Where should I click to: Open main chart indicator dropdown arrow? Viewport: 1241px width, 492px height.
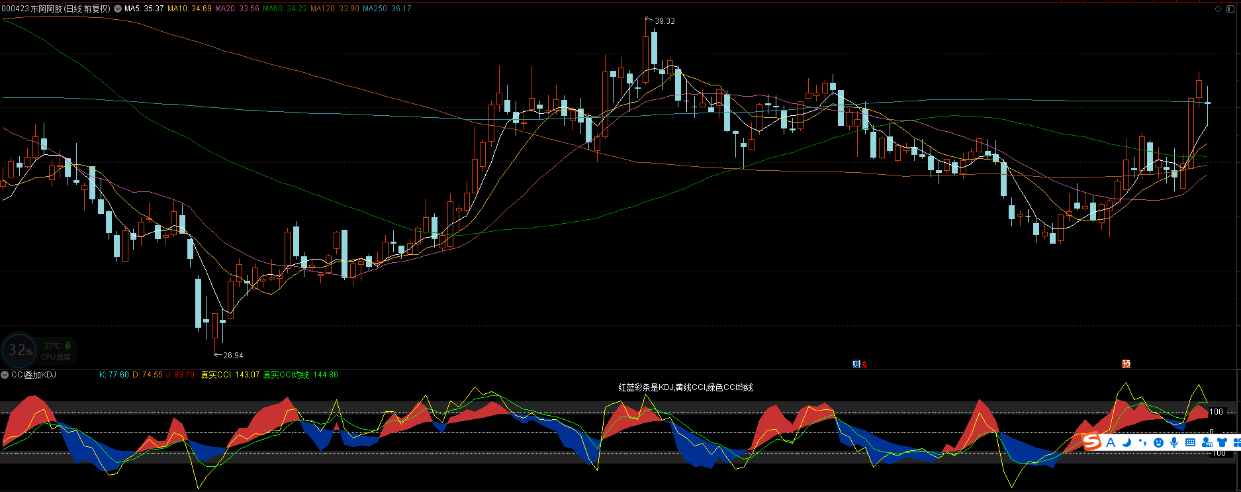point(118,9)
